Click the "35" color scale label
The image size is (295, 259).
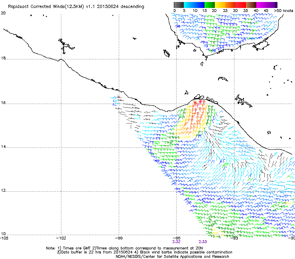click(x=246, y=11)
